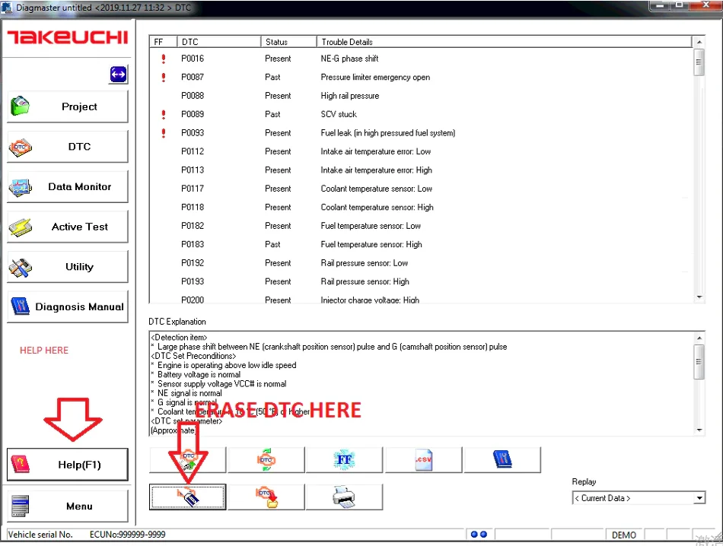The height and width of the screenshot is (546, 723).
Task: Click the Help red book icon
Action: click(21, 465)
